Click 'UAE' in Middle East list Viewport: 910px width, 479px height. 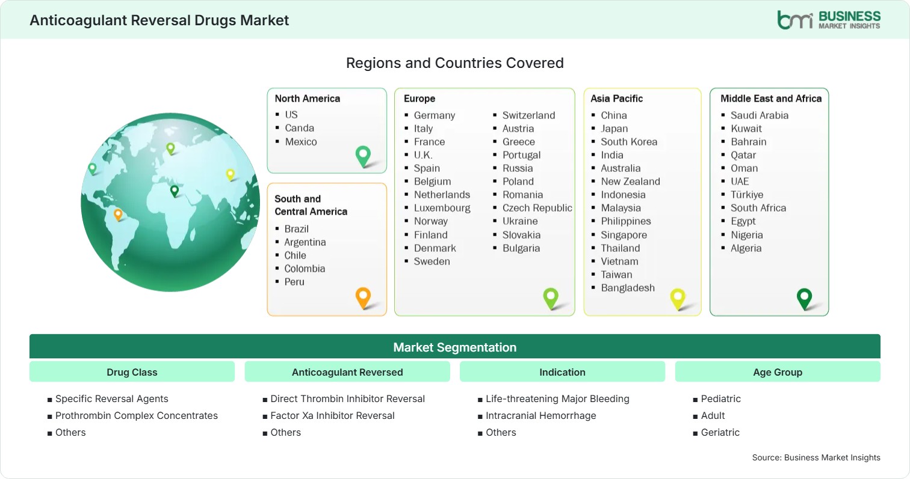tap(740, 181)
